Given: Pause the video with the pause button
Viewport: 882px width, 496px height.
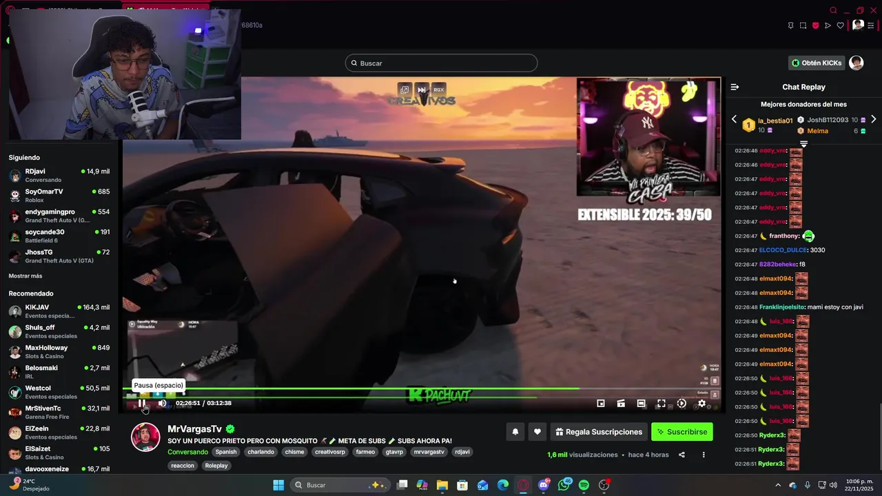Looking at the screenshot, I should pos(141,404).
